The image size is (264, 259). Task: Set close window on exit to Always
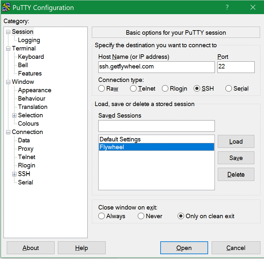click(x=101, y=216)
